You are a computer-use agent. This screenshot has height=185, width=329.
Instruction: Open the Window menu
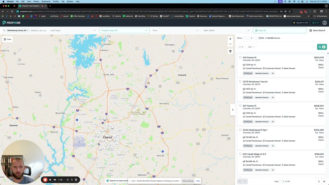pyautogui.click(x=70, y=2)
